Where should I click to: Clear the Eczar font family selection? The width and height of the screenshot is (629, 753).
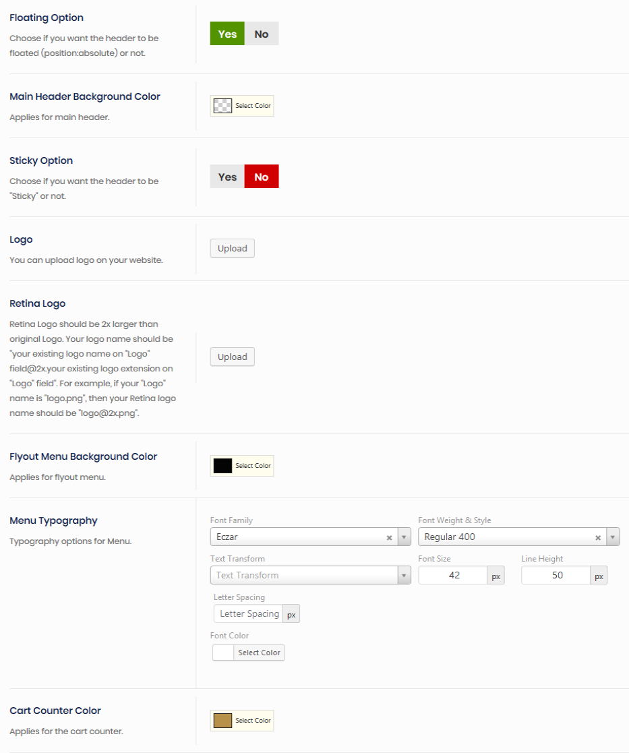click(389, 537)
